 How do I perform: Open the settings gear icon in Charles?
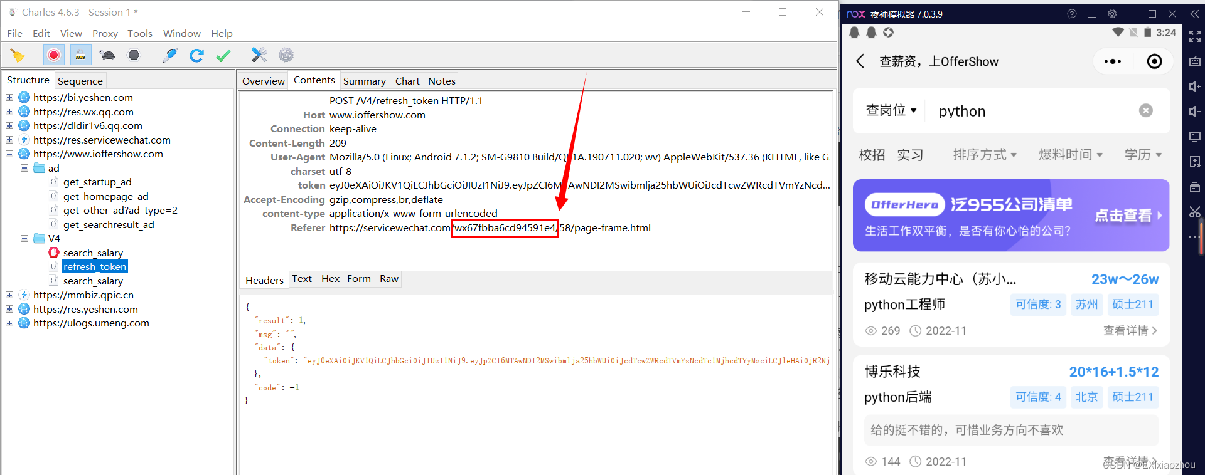pyautogui.click(x=286, y=55)
